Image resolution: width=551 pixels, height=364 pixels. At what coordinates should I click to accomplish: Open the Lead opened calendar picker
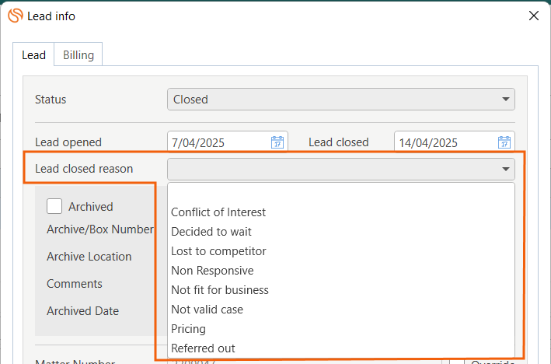(277, 142)
